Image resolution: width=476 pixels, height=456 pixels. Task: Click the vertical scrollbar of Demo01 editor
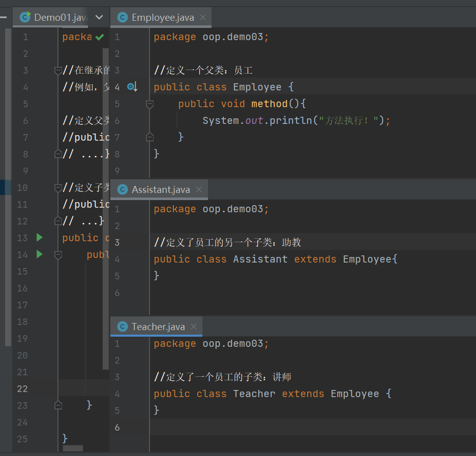pos(106,209)
